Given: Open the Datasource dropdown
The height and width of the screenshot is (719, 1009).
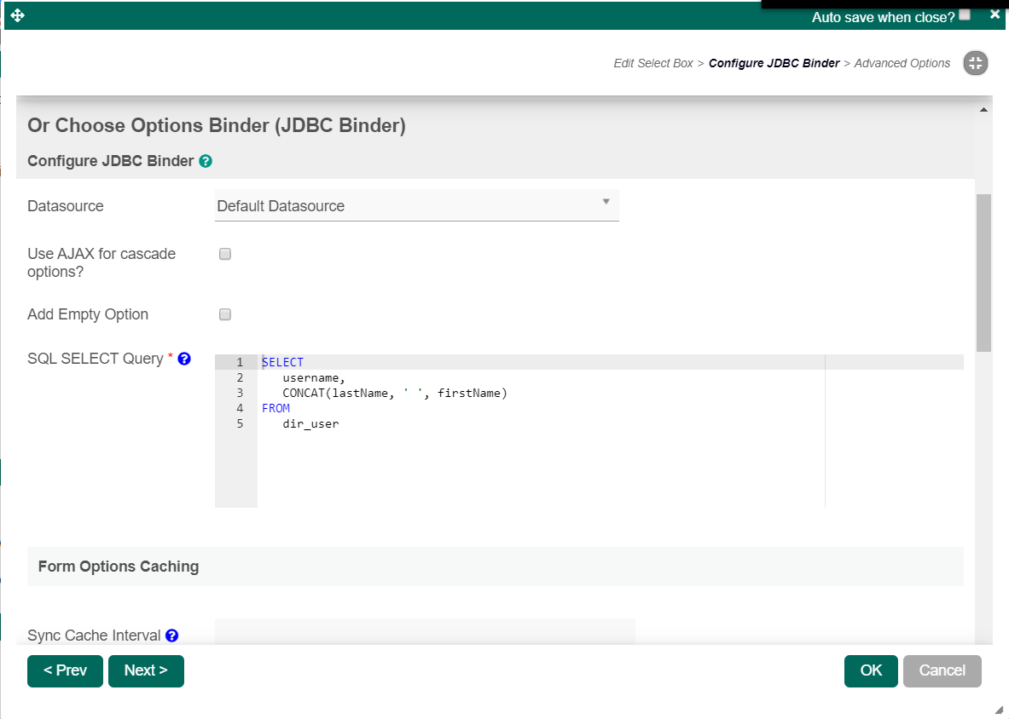Looking at the screenshot, I should coord(416,205).
